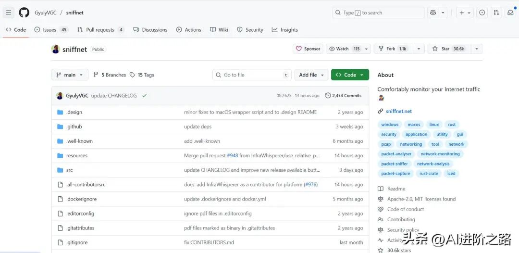This screenshot has width=519, height=253.
Task: Open pull request #948 link
Action: coord(233,156)
